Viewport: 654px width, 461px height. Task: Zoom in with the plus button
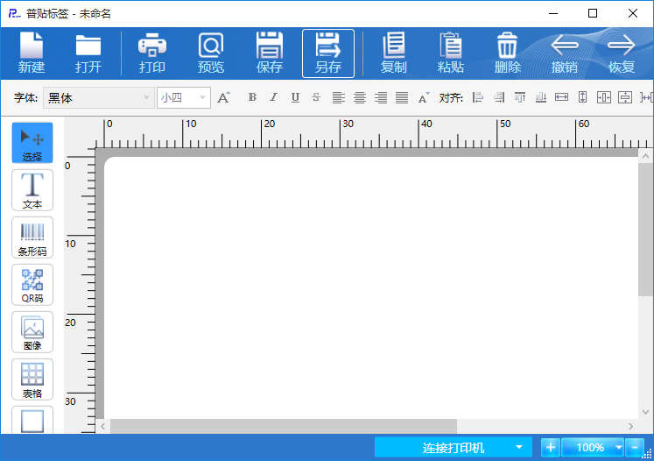pos(551,448)
